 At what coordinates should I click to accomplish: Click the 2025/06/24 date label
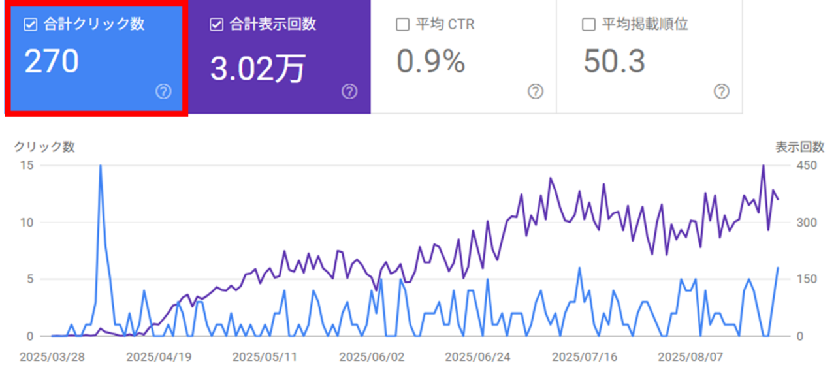click(x=477, y=357)
